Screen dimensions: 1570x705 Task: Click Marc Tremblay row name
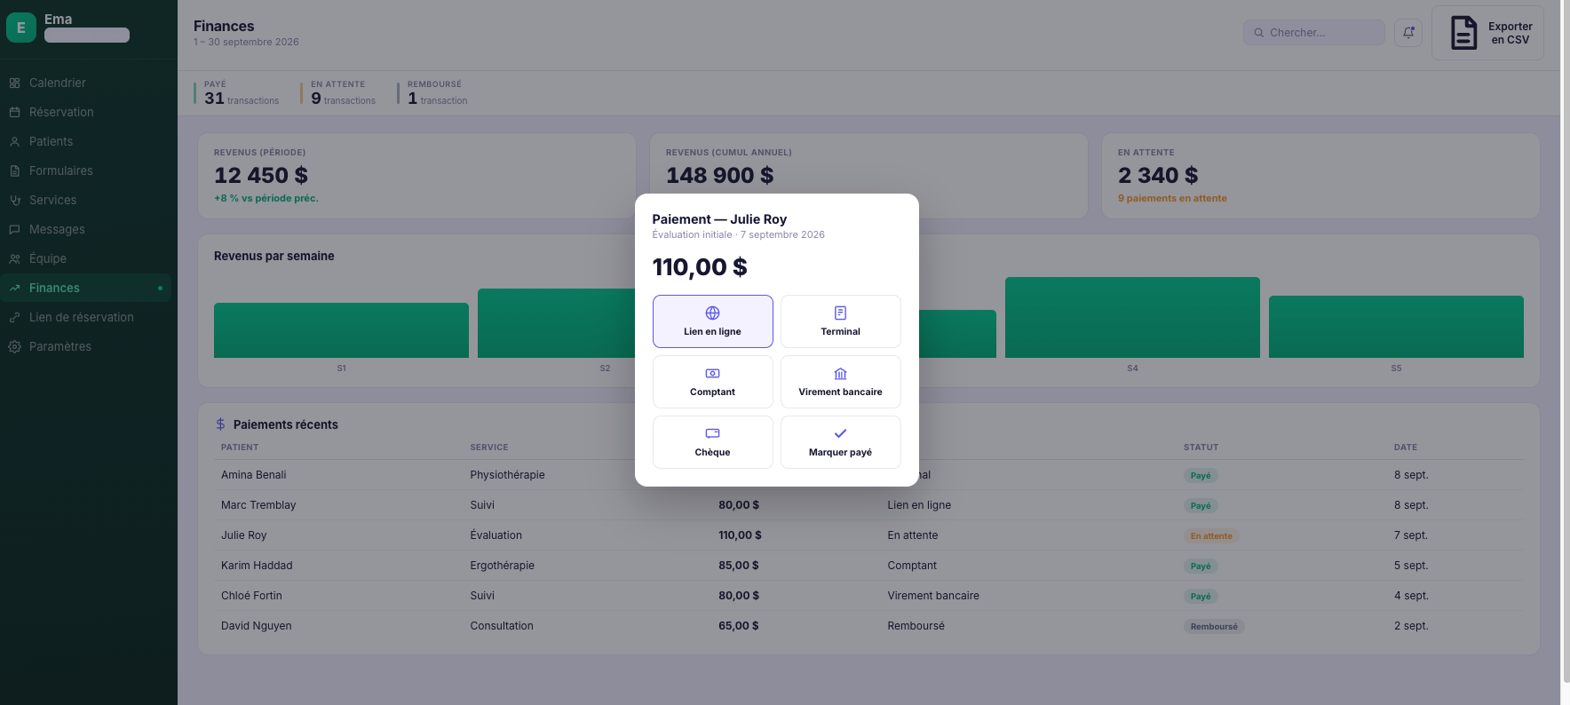pyautogui.click(x=258, y=505)
